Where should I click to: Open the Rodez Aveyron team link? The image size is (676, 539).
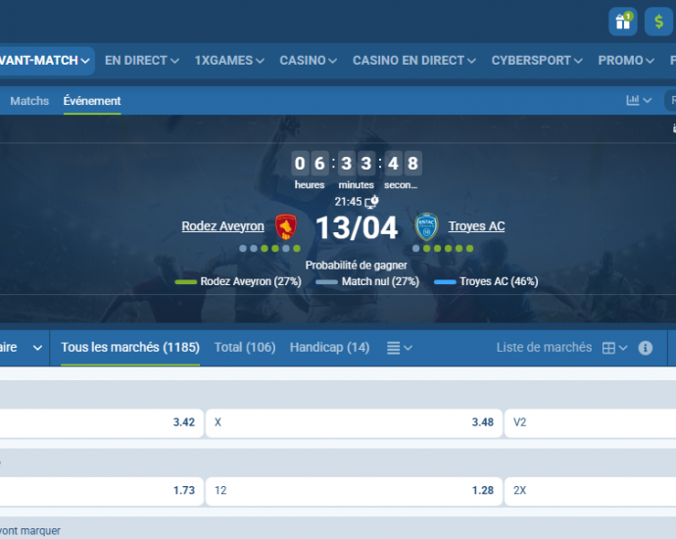click(222, 226)
